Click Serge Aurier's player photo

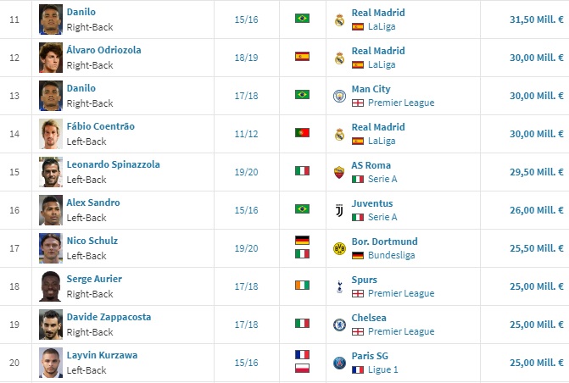tap(50, 286)
